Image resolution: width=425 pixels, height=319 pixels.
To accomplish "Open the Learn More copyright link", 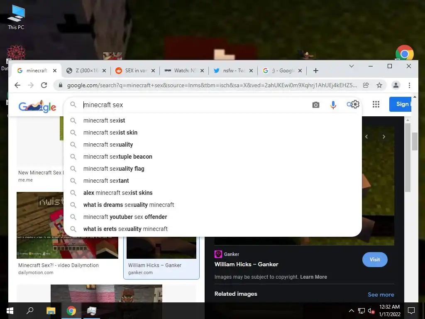I will point(313,277).
